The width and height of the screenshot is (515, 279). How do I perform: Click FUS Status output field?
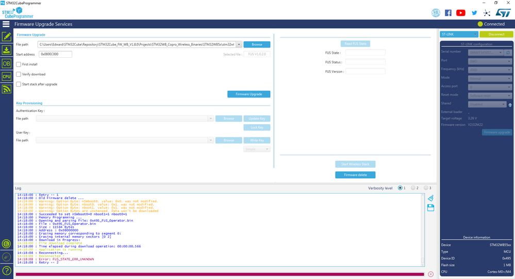365,62
